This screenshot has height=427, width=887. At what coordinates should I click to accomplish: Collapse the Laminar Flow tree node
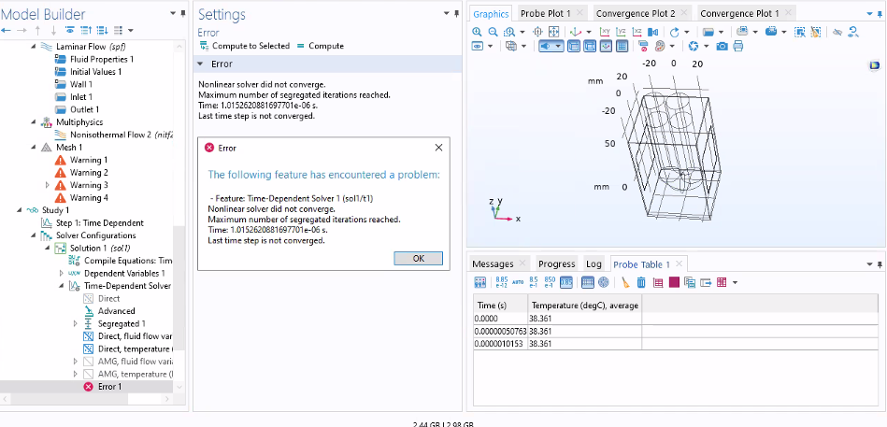click(35, 46)
